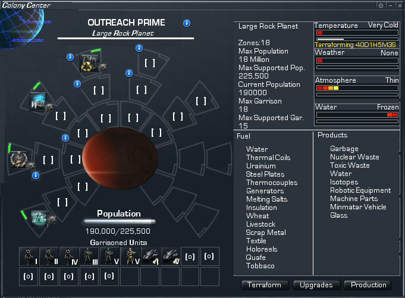Click empty [ ] zone adjacent to blue factory tower
The height and width of the screenshot is (298, 405).
click(61, 116)
